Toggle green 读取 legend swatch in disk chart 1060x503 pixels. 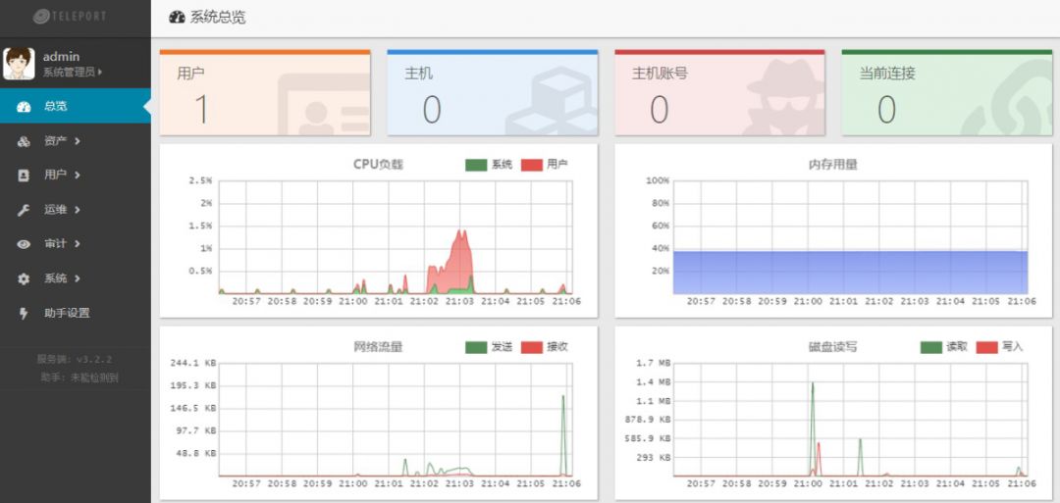point(931,348)
